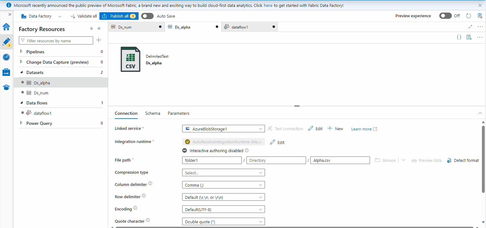
Task: Open the Schema tab
Action: 153,113
